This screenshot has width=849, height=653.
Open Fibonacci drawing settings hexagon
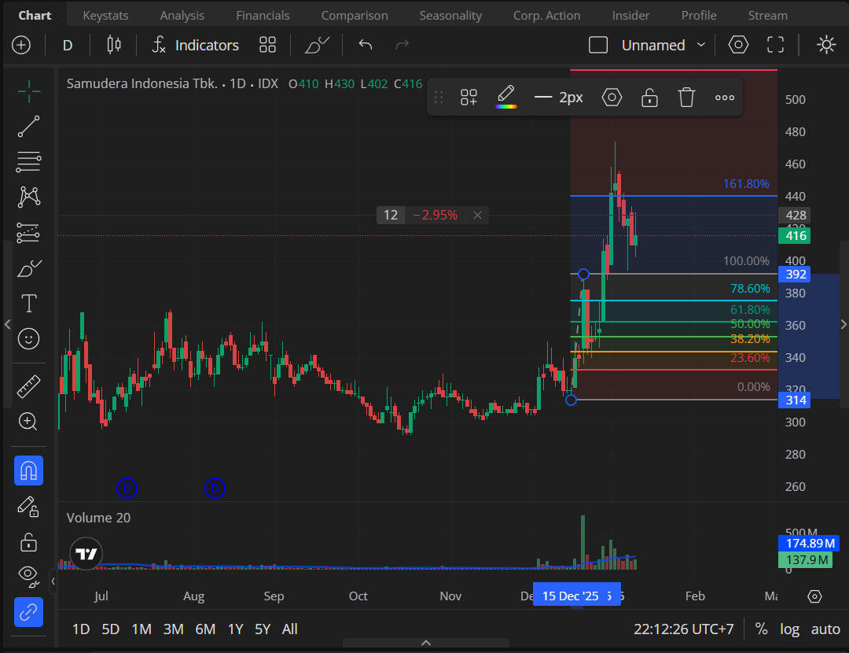click(x=612, y=98)
